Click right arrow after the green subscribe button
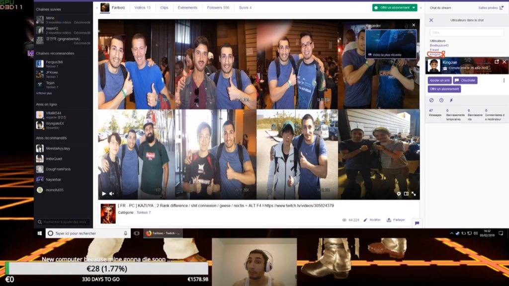The image size is (509, 286). (x=421, y=8)
